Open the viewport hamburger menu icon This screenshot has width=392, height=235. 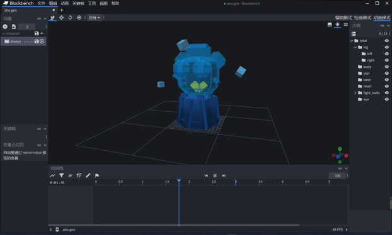[346, 25]
